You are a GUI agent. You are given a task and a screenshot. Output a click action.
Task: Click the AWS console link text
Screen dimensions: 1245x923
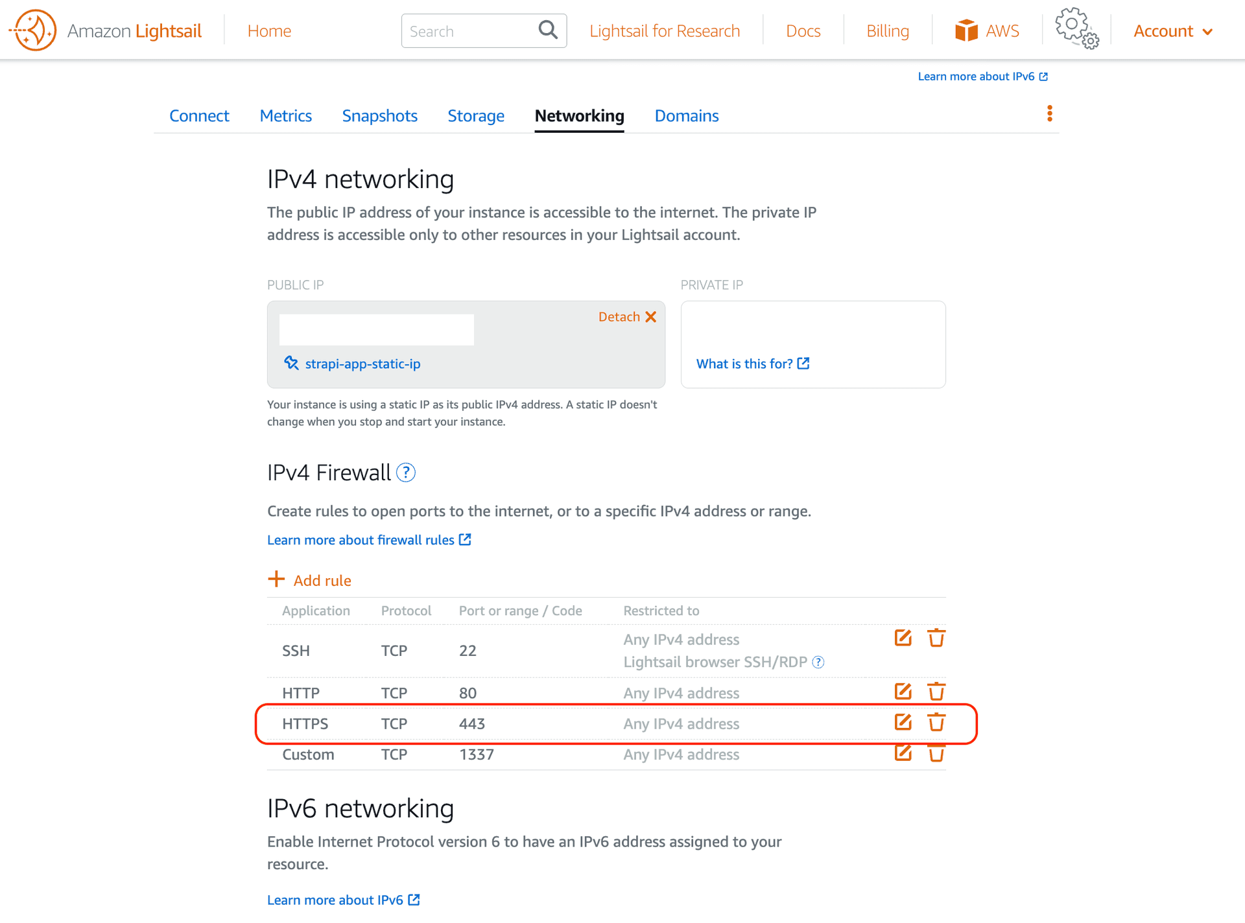[x=1002, y=30]
